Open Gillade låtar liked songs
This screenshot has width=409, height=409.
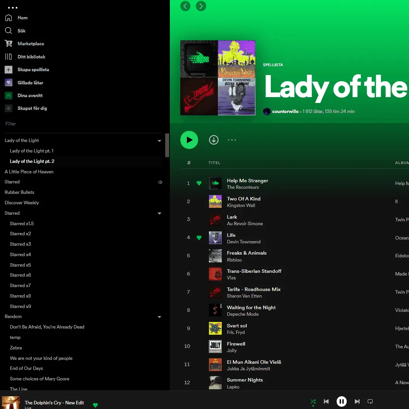[x=30, y=83]
